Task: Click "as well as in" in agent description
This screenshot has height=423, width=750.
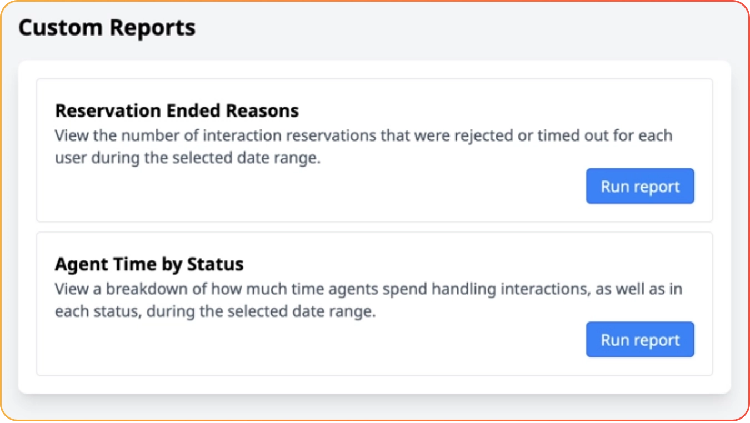Action: point(634,289)
